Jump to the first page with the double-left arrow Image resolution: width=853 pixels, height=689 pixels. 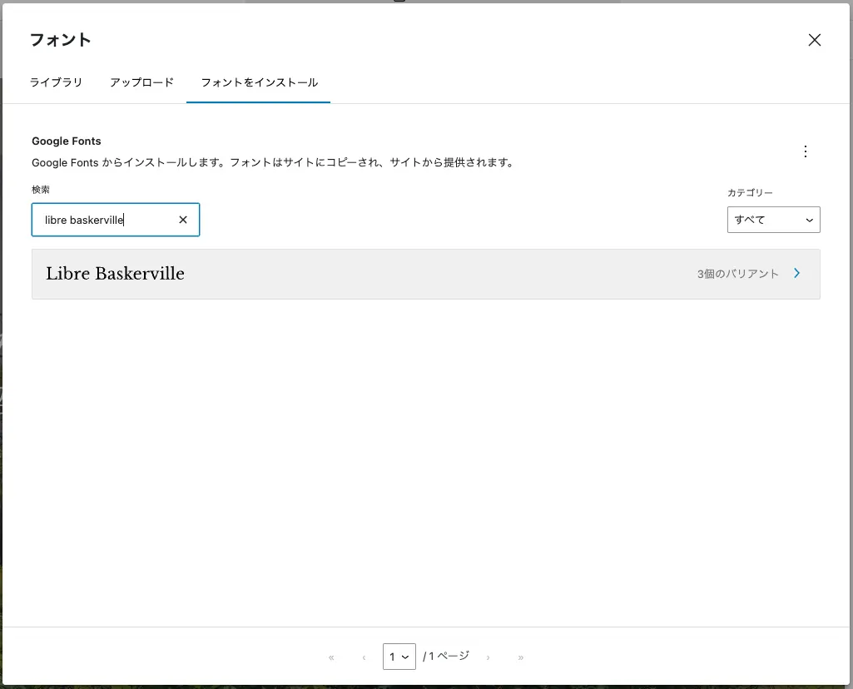[x=331, y=657]
